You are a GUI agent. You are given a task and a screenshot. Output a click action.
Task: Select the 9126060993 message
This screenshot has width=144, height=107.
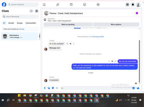click(54, 80)
